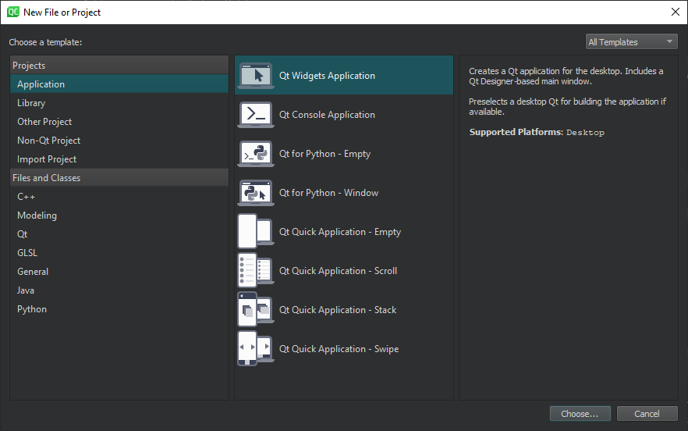Click the Choose... button

[580, 414]
